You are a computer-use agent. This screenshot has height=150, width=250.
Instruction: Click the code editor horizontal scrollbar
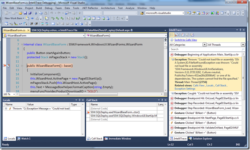68,94
